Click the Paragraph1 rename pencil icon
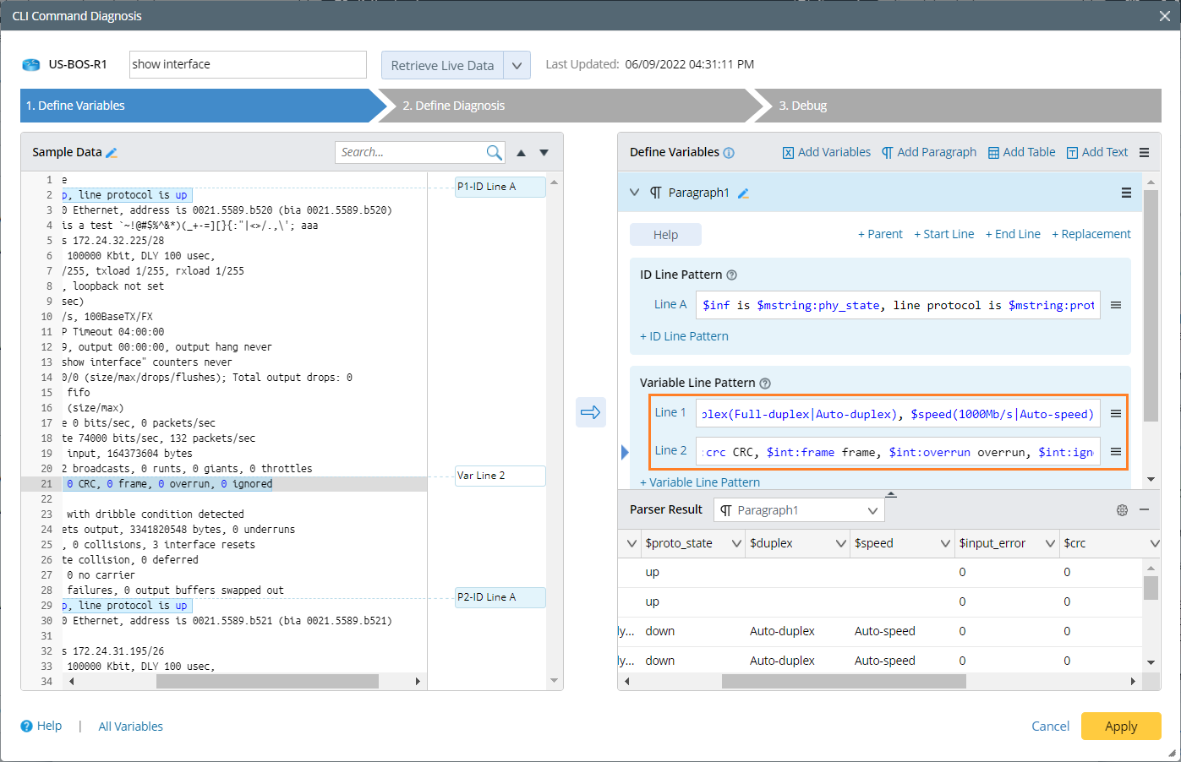 [744, 193]
